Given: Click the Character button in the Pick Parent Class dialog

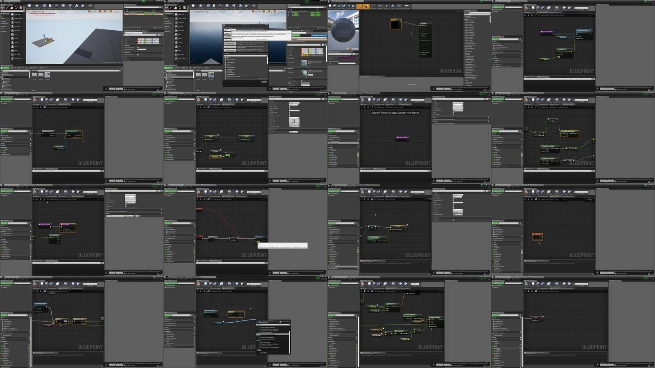Looking at the screenshot, I should (230, 36).
